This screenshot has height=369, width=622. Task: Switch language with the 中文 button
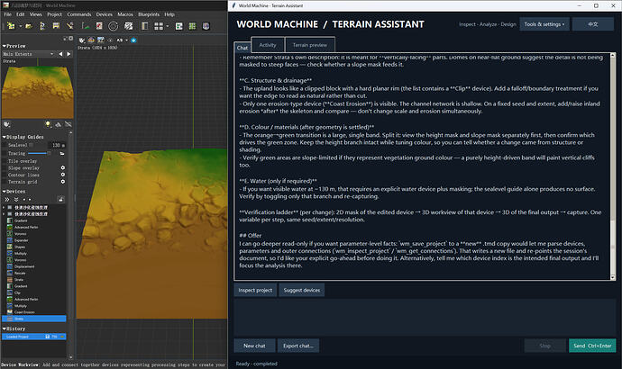coord(593,24)
